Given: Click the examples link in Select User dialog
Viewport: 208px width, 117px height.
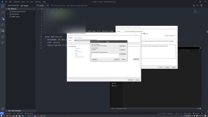Looking at the screenshot, I should point(105,52).
